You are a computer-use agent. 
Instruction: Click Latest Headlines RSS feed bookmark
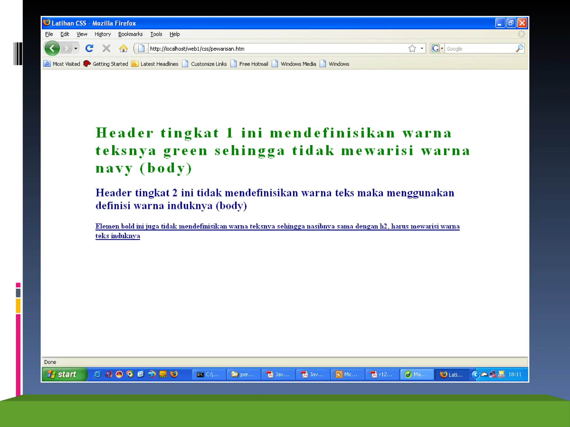coord(155,64)
